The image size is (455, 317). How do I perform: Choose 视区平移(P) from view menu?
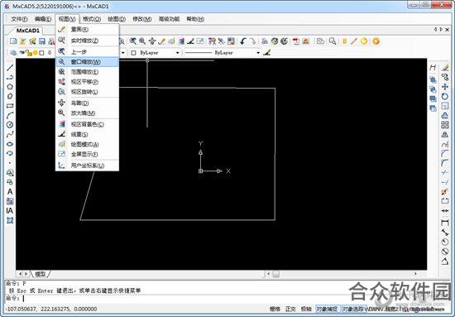(87, 82)
